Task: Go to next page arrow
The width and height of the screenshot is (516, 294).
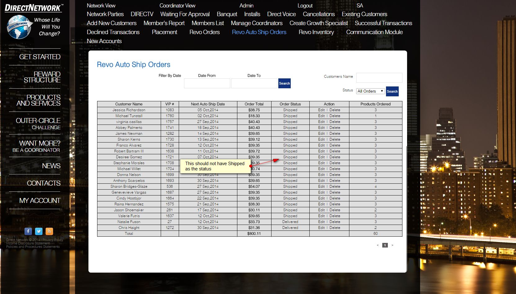Action: point(392,245)
